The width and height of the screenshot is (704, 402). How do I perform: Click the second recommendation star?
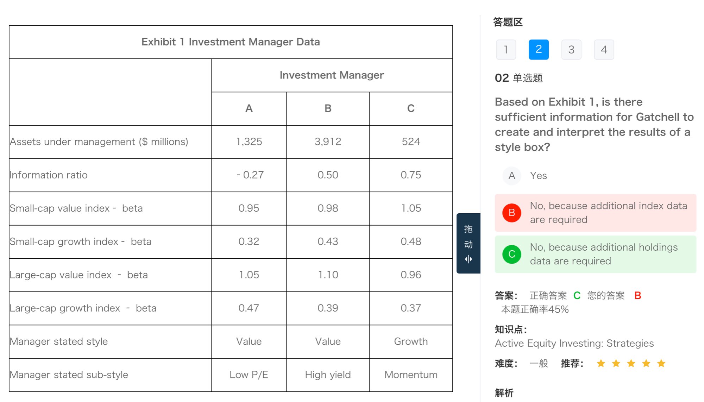616,363
